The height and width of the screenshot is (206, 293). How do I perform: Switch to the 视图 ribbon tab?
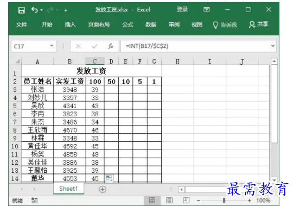pyautogui.click(x=197, y=24)
